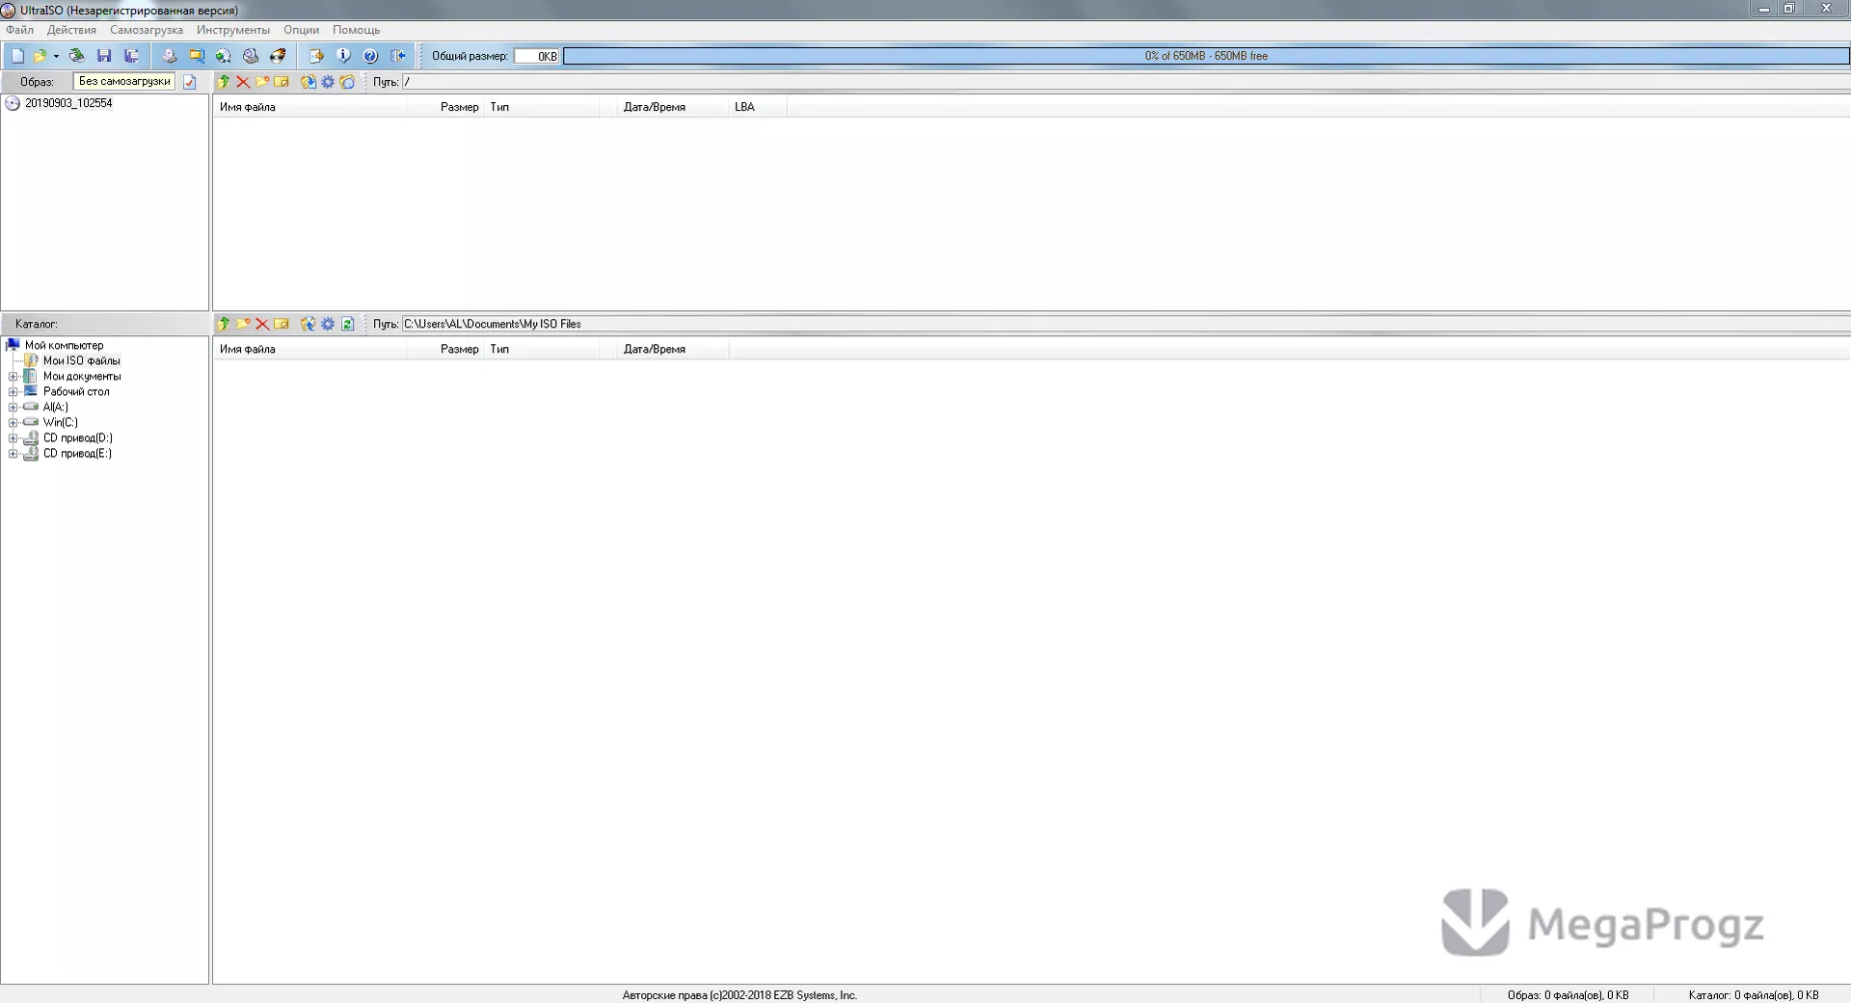Expand the CD привод(E:) node
1851x1003 pixels.
[13, 454]
